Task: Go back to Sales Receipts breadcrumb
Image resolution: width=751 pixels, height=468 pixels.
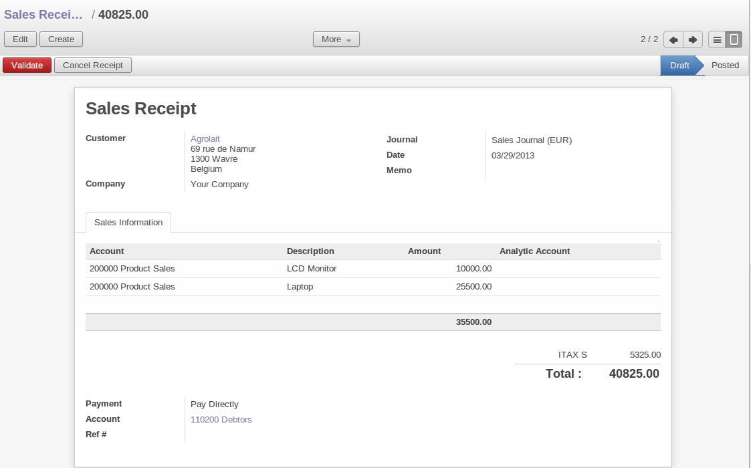Action: coord(43,15)
